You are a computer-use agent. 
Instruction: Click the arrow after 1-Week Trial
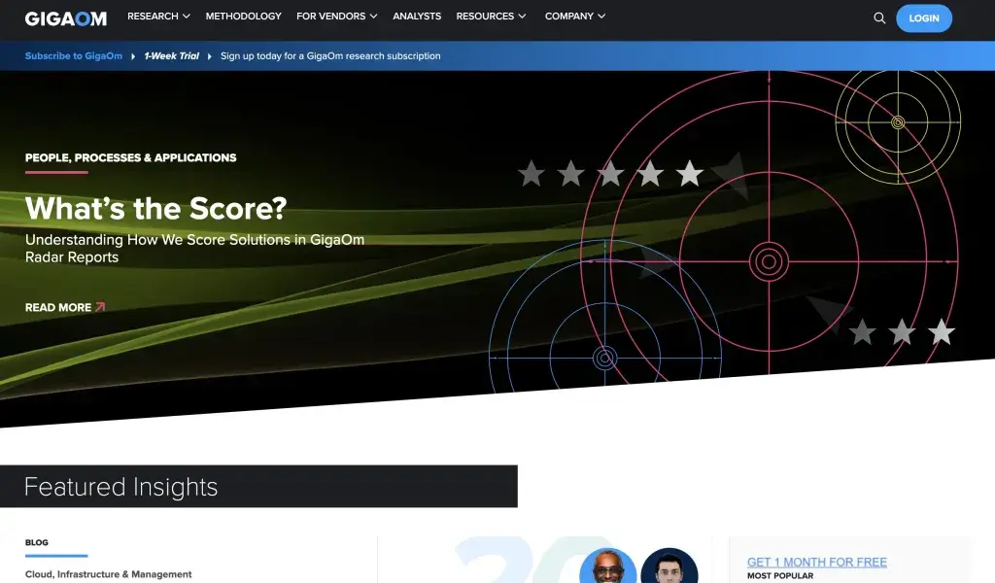[209, 56]
